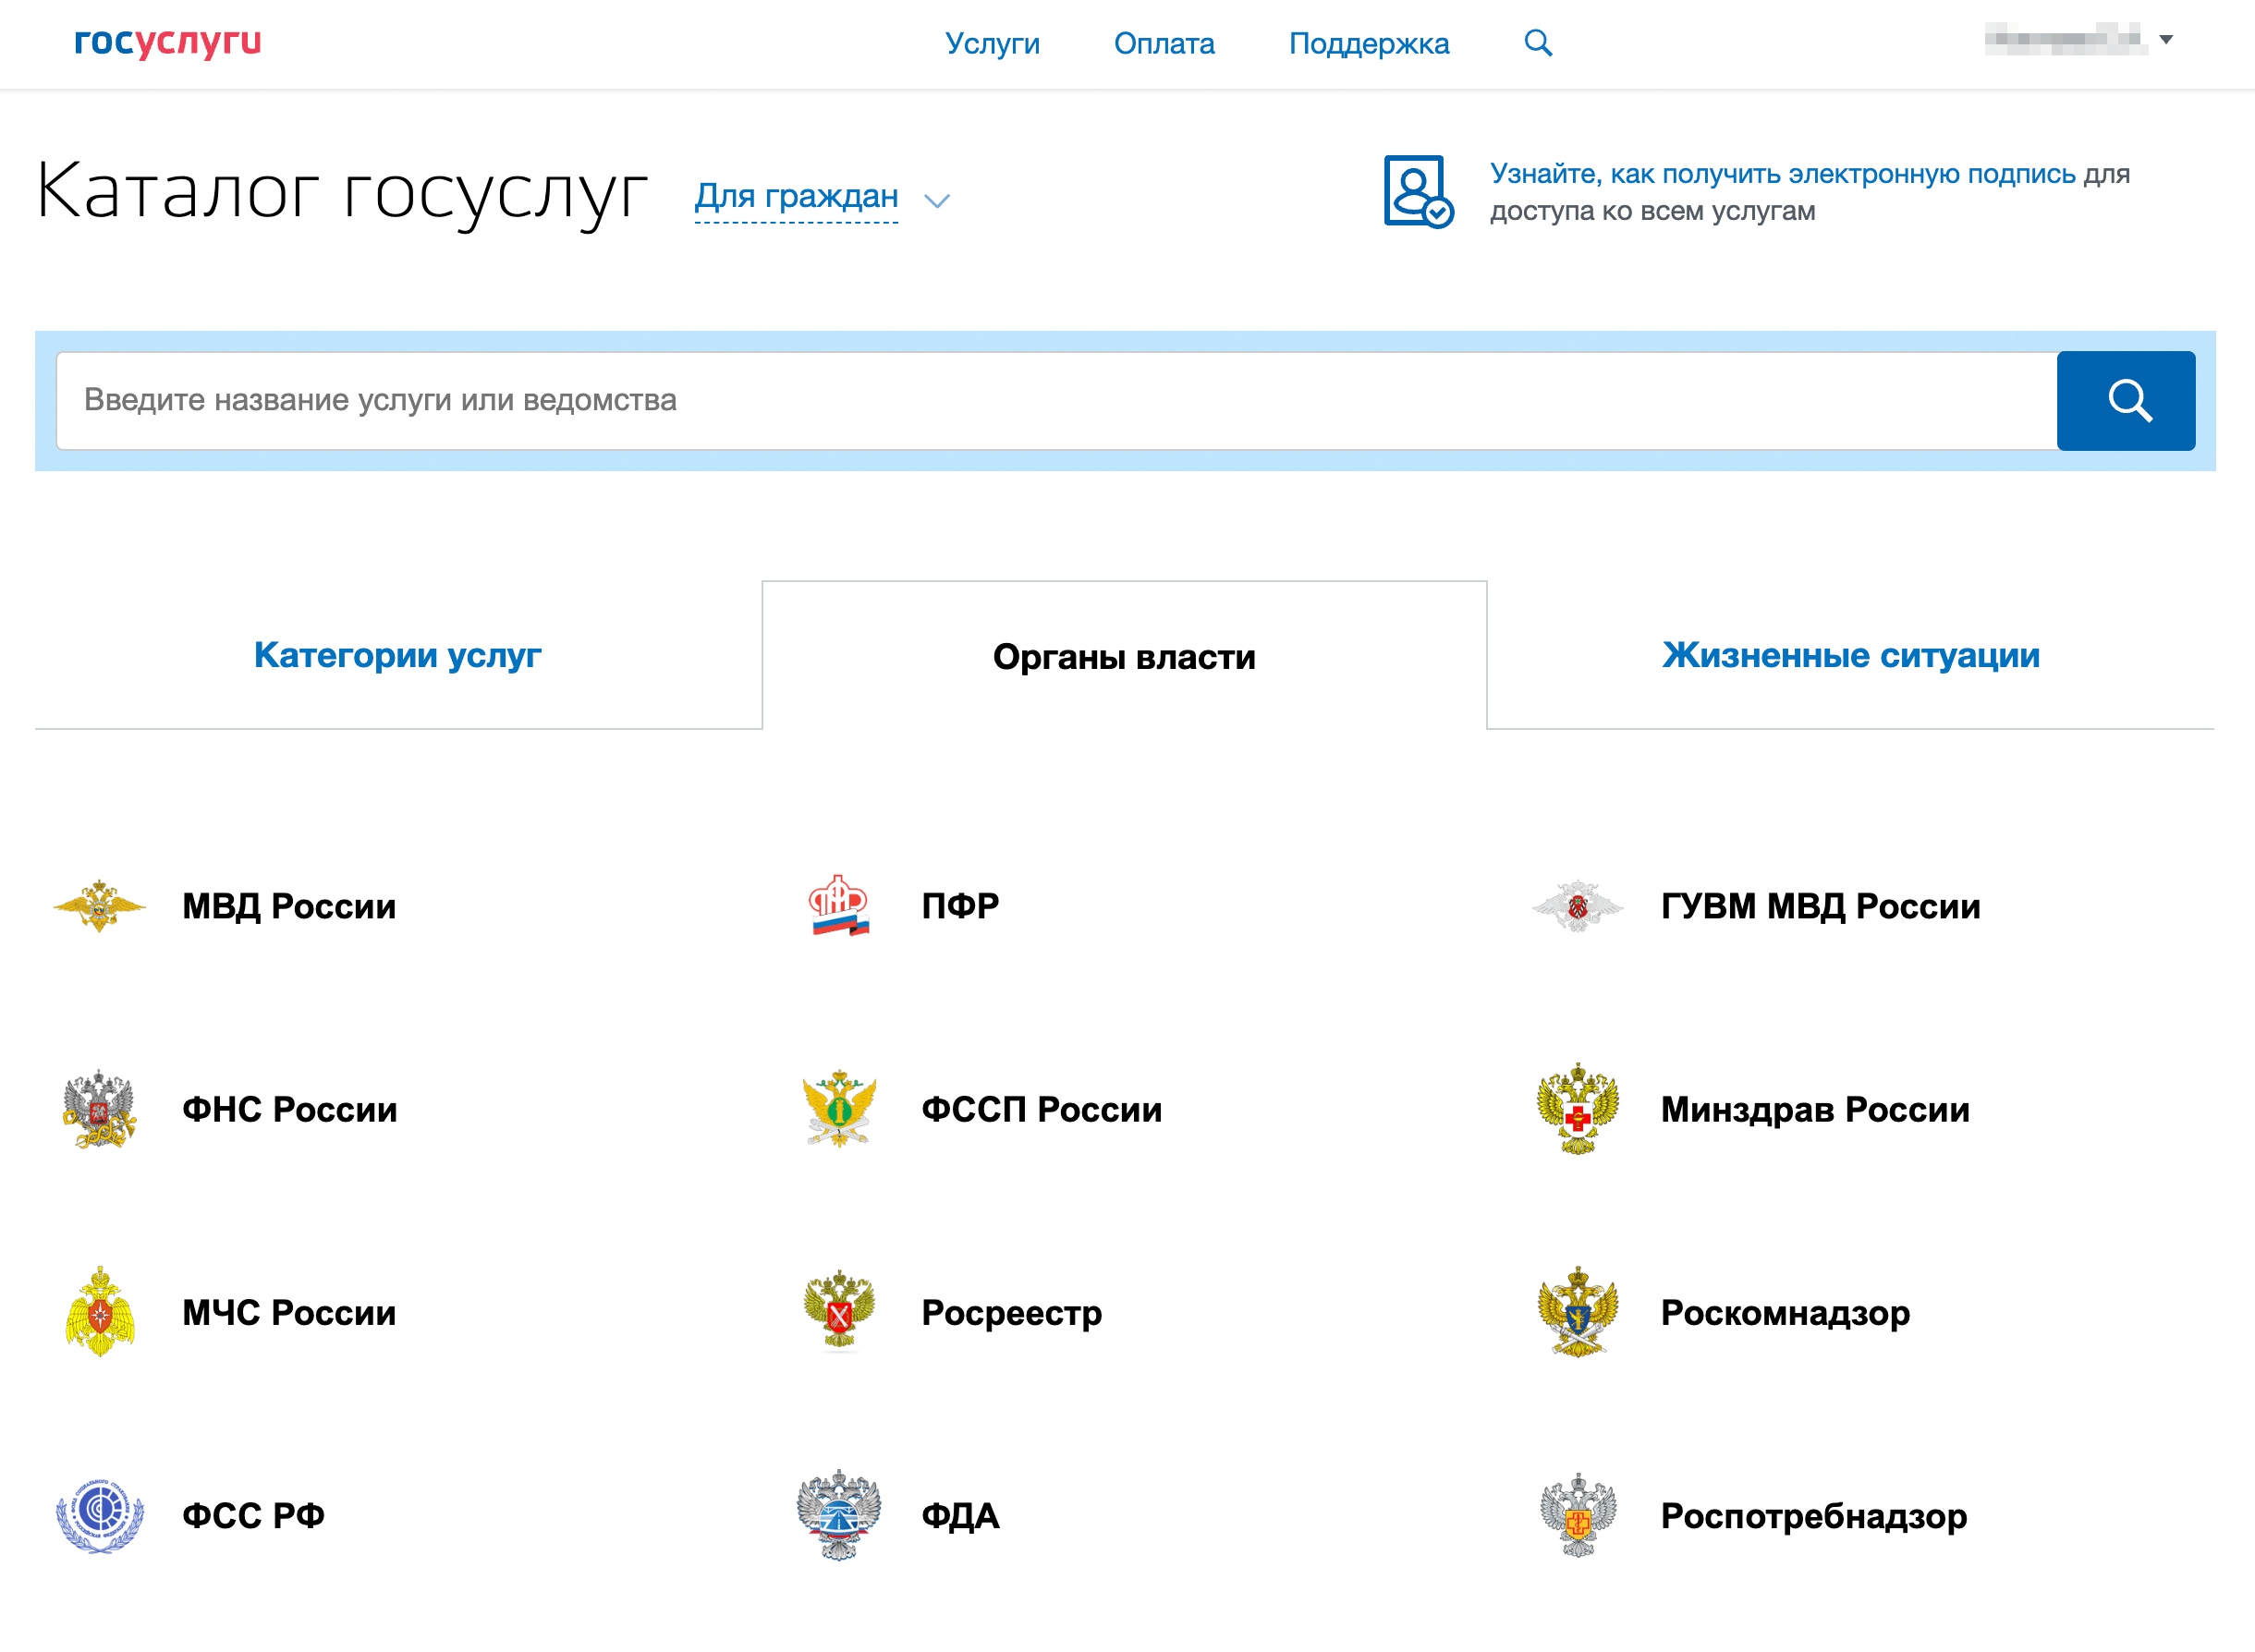The width and height of the screenshot is (2255, 1652).
Task: Click the ФСС РФ emblem
Action: [x=99, y=1515]
